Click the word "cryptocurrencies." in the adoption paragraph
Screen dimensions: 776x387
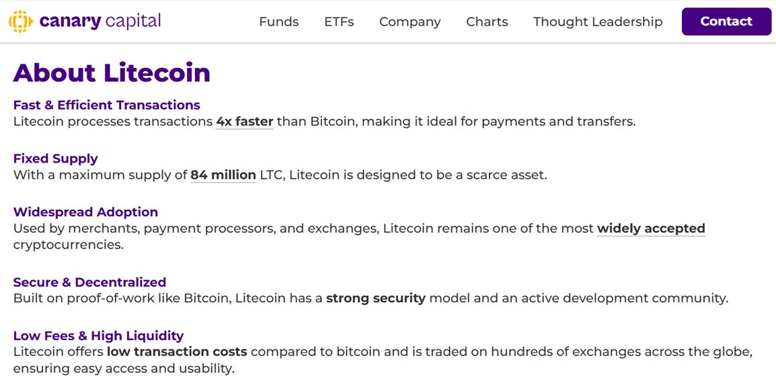(x=68, y=245)
